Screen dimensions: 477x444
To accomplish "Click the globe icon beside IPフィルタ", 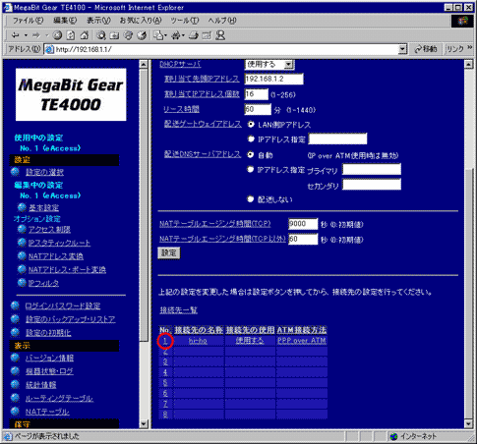I will coord(22,283).
